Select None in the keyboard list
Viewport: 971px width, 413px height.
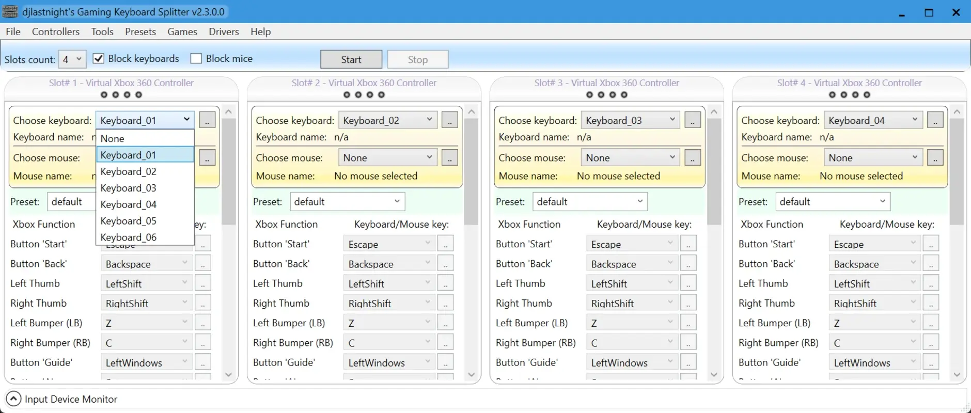pyautogui.click(x=145, y=138)
